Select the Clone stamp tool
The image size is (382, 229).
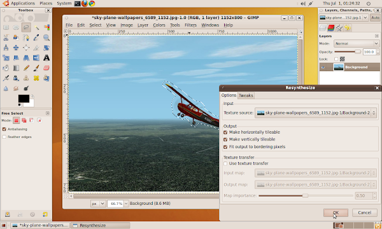tap(26, 78)
